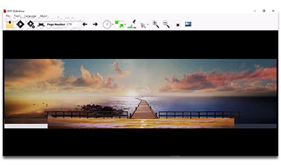The height and width of the screenshot is (165, 281).
Task: Close the PDF Slideshow window
Action: pos(273,11)
